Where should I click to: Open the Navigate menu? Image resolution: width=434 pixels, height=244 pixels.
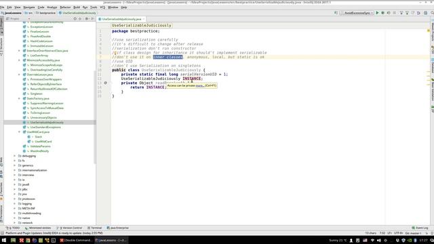29,7
